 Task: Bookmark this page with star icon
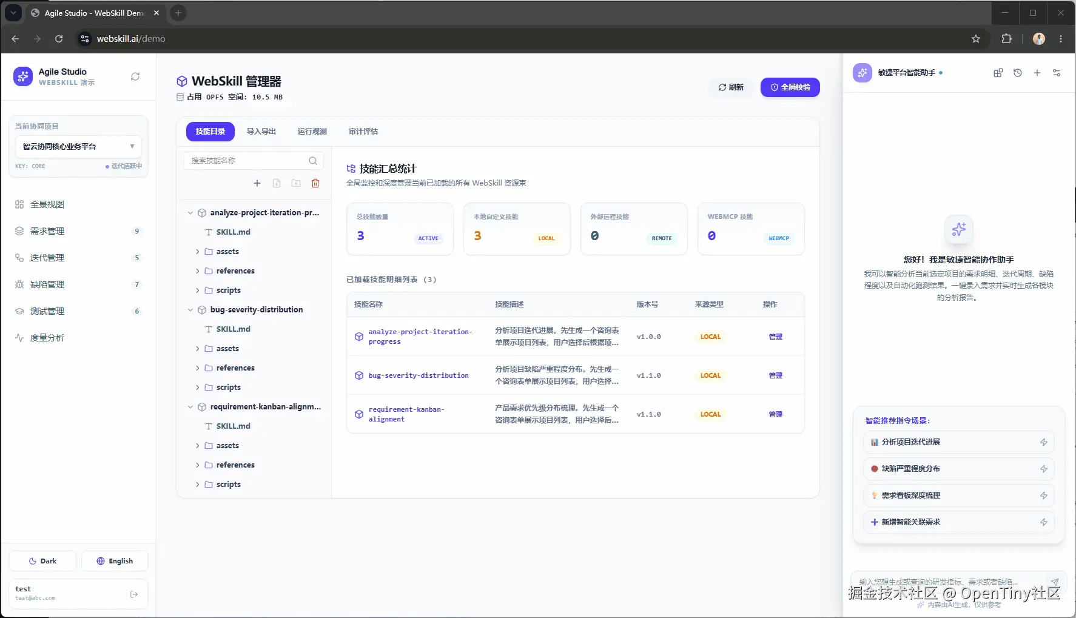point(976,39)
